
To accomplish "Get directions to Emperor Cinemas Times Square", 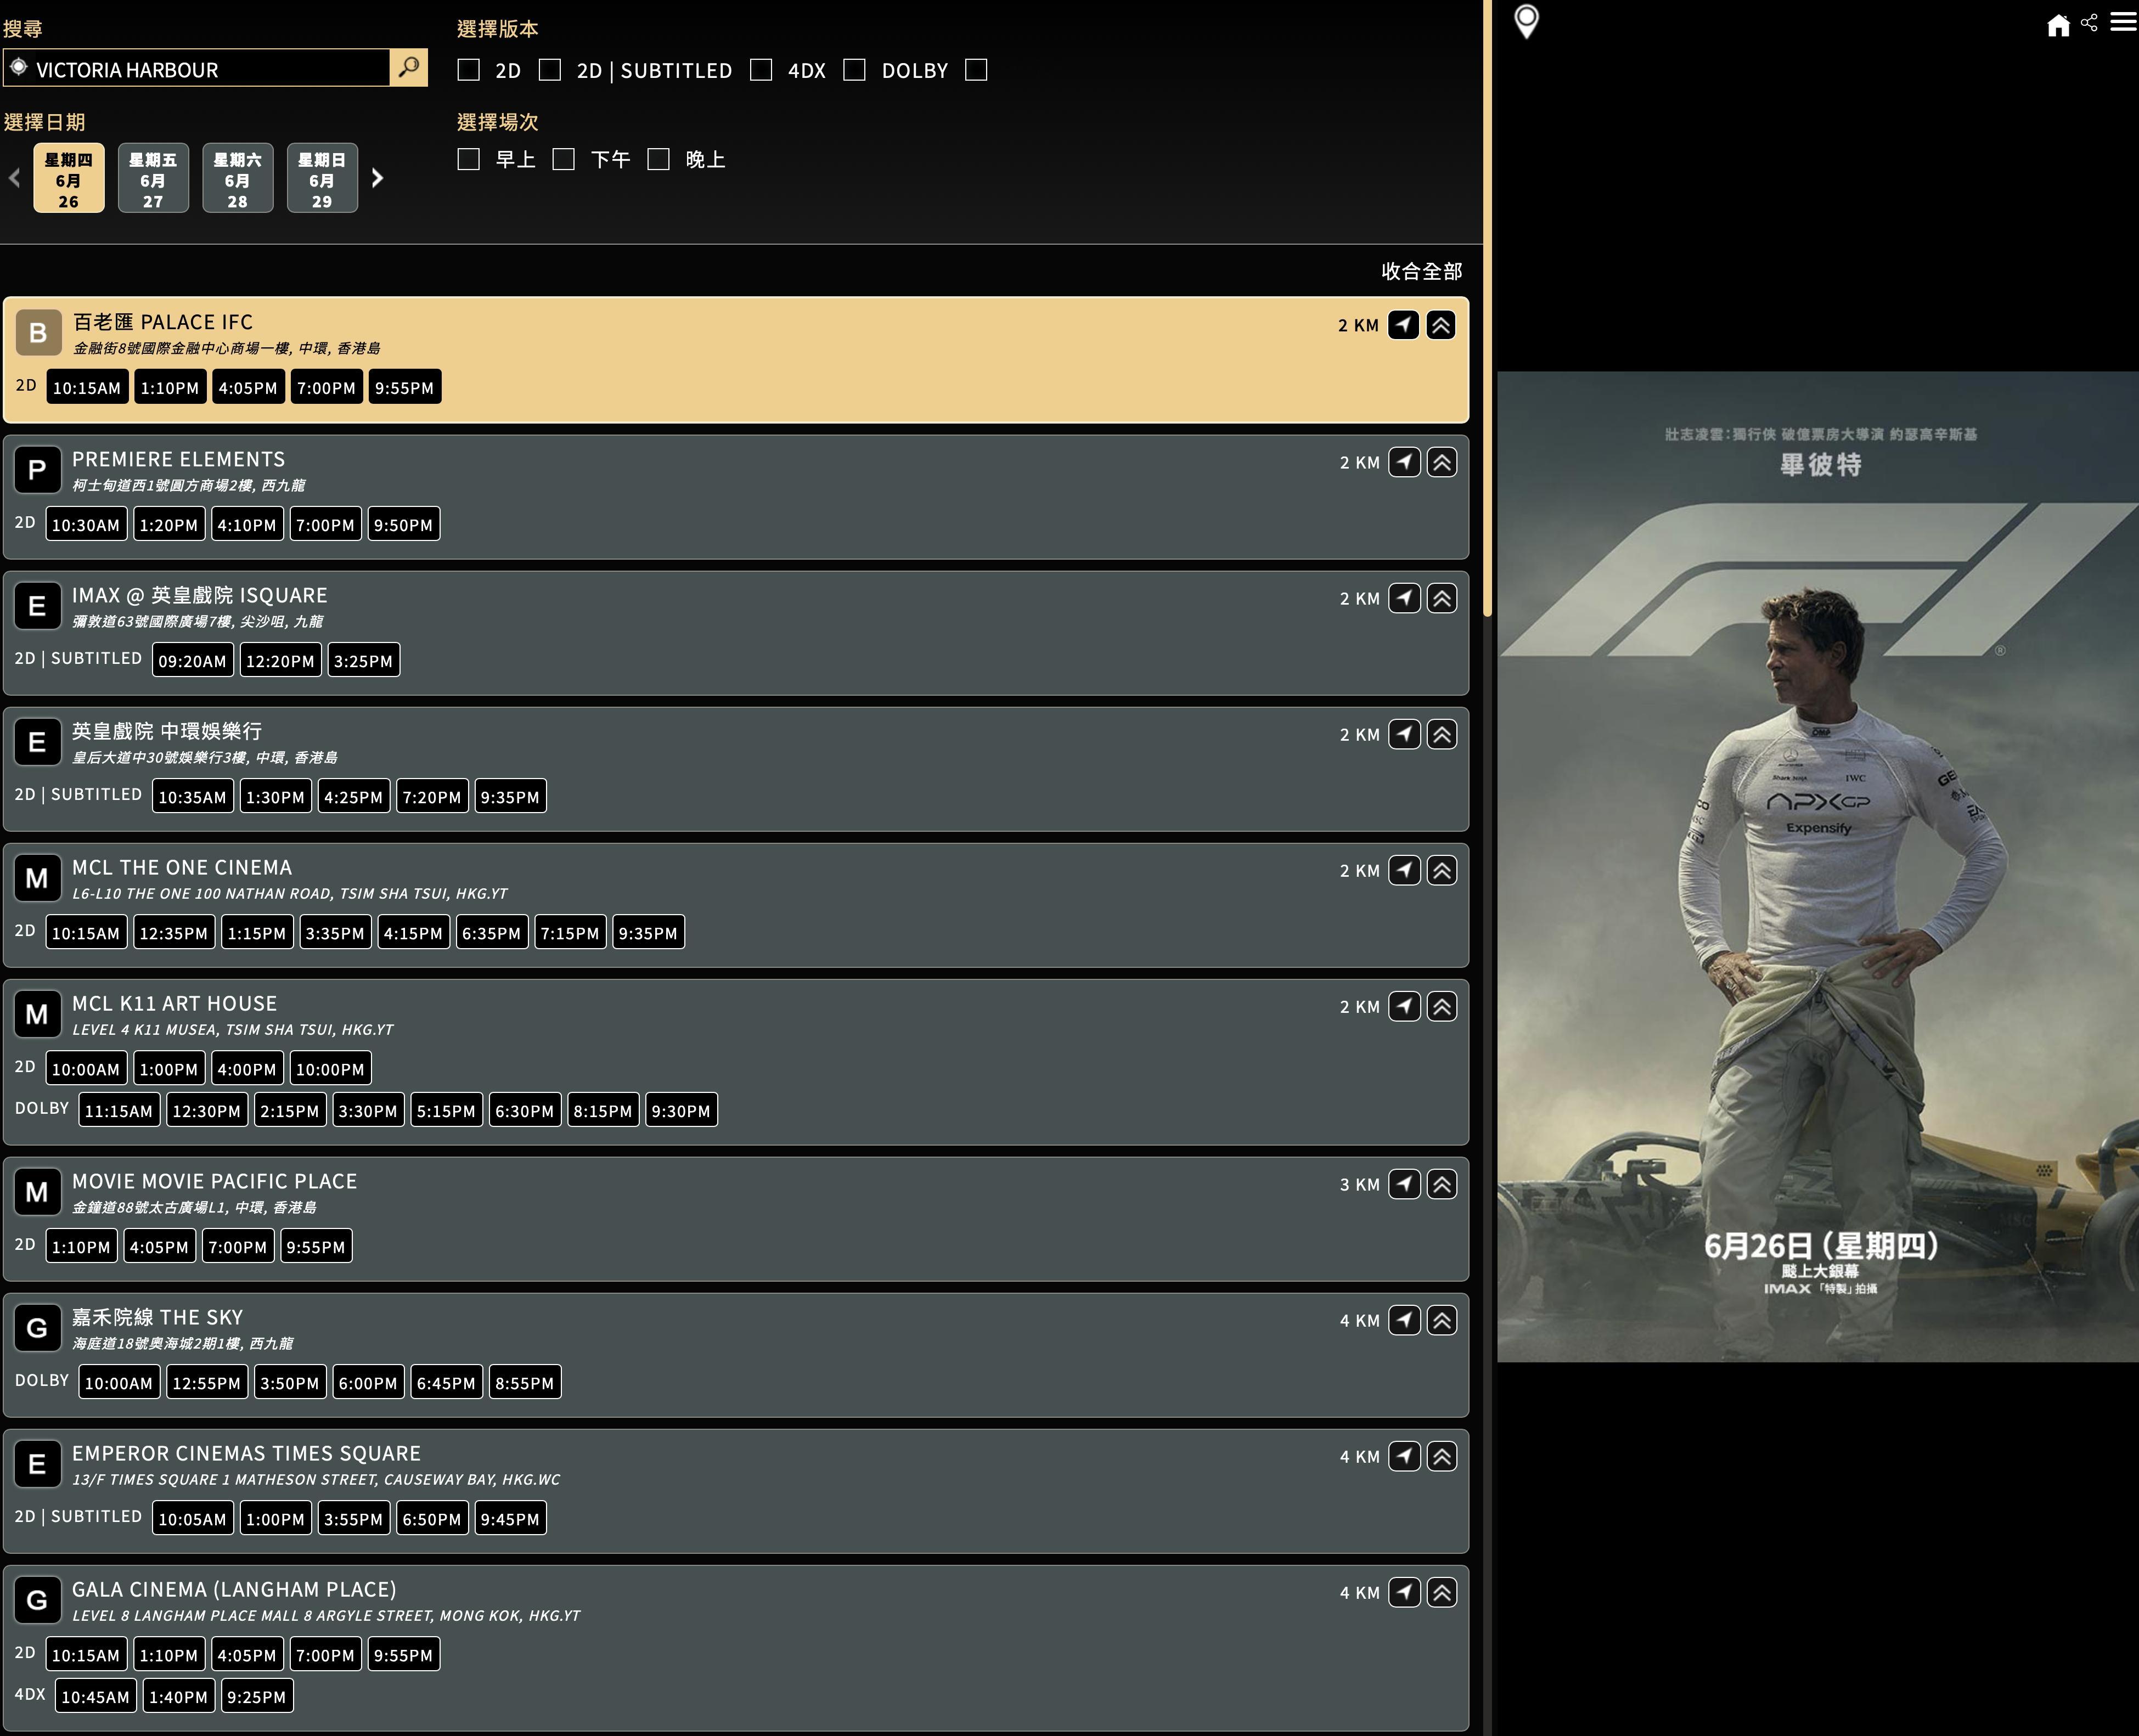I will [x=1404, y=1456].
